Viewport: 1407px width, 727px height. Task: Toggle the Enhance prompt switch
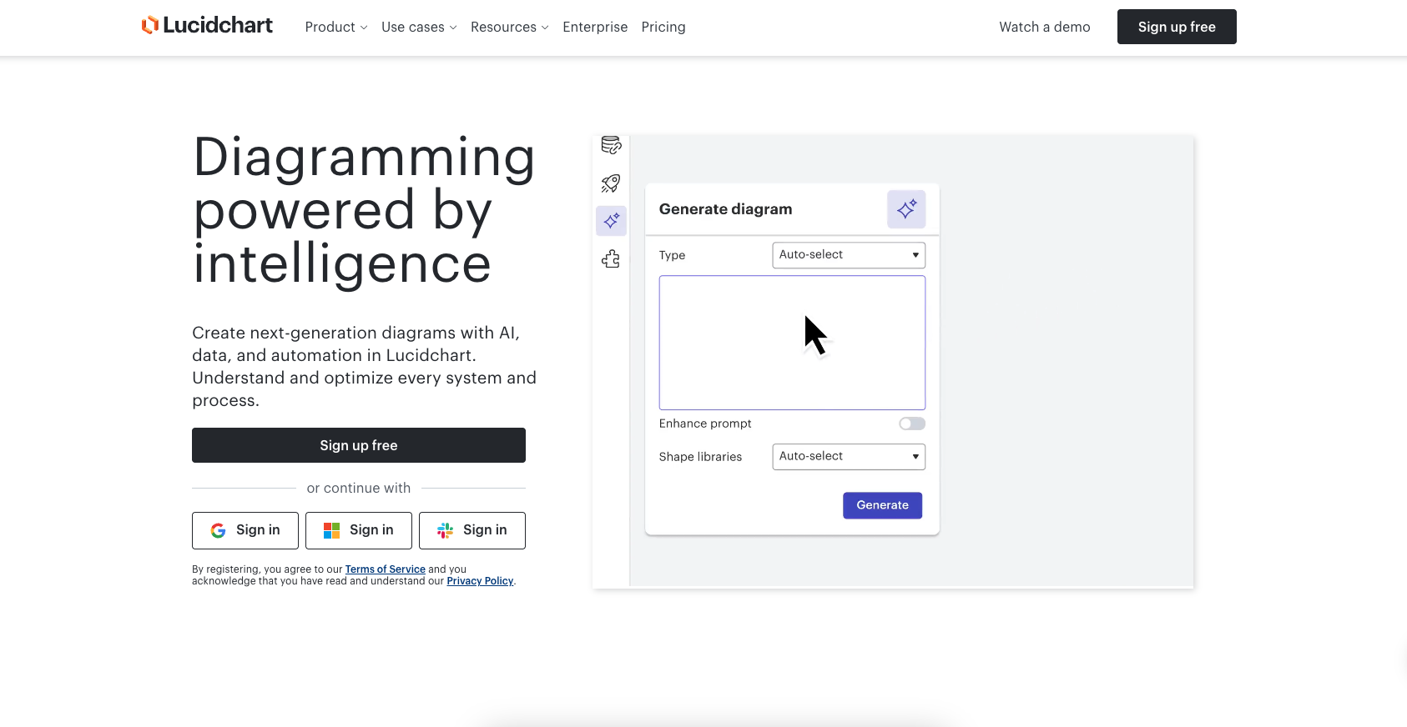(912, 424)
